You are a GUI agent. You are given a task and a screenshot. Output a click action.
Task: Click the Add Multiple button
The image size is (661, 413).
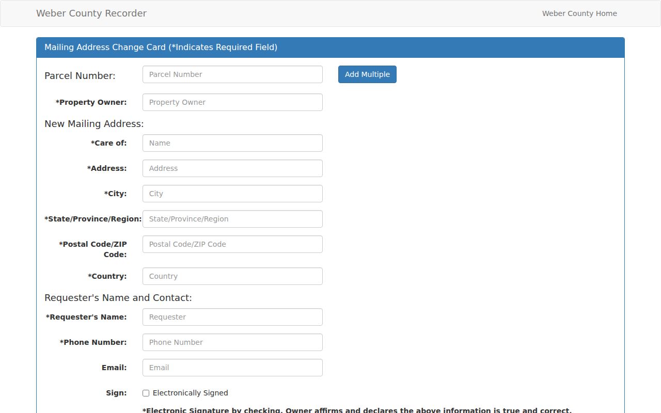pyautogui.click(x=367, y=74)
